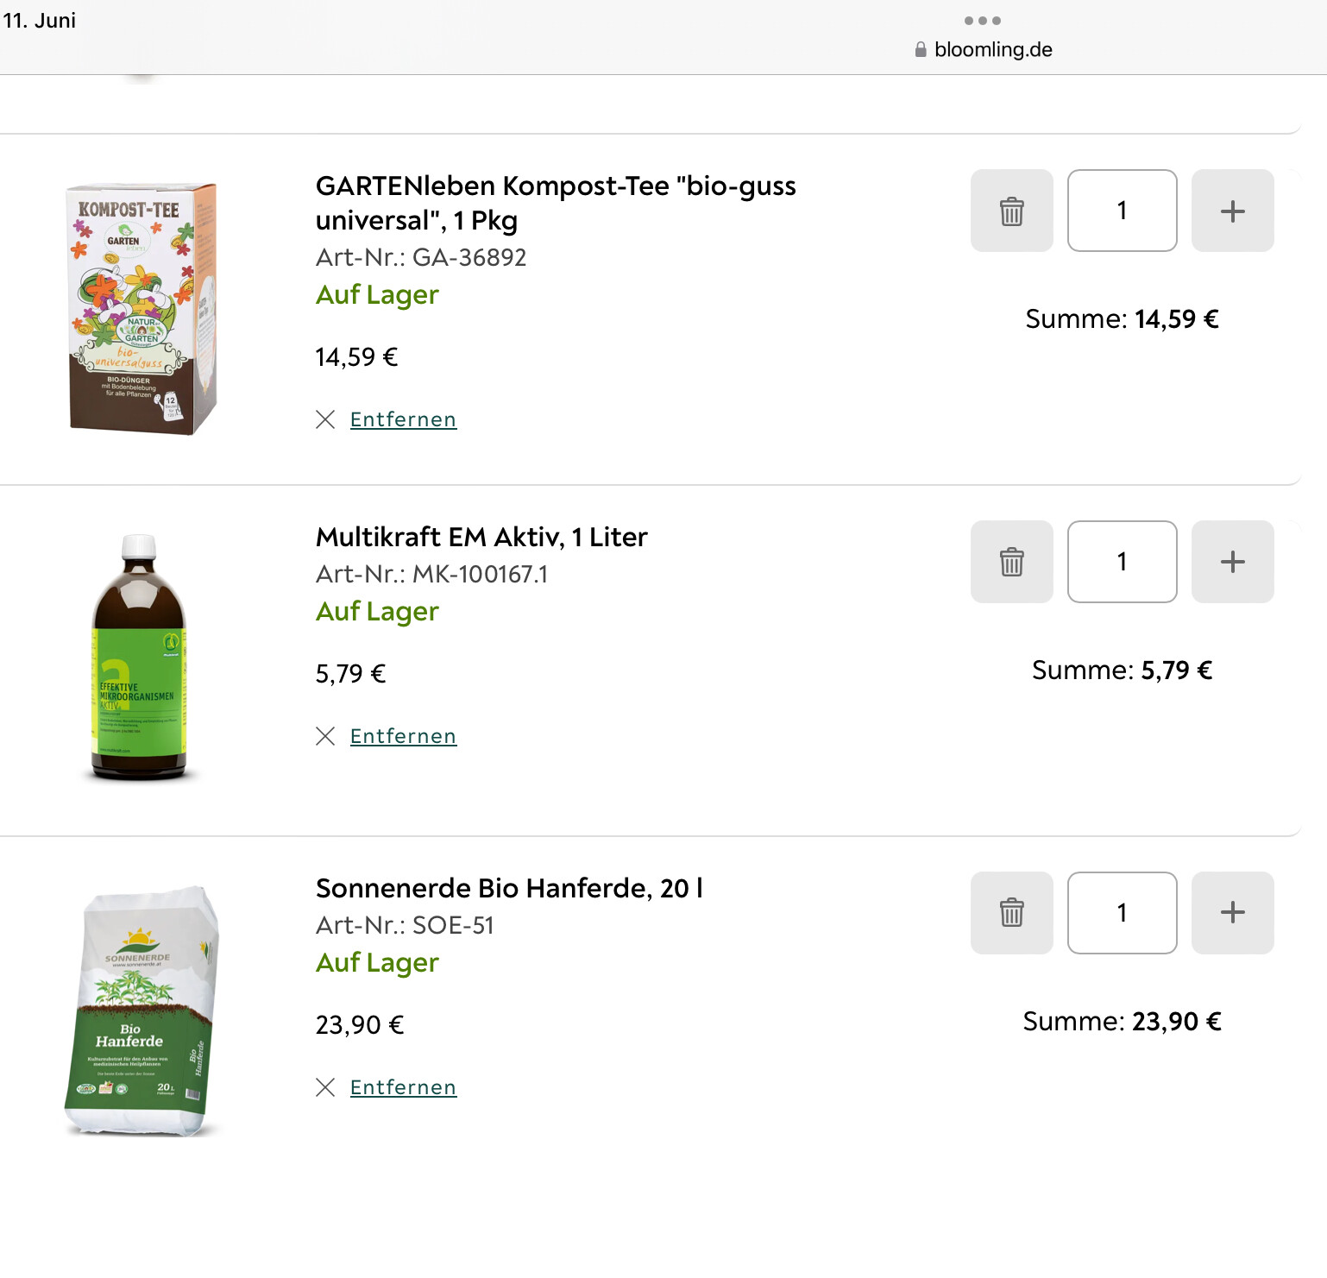Click quantity input for Sonnenerde Bio Hanferde
This screenshot has width=1327, height=1278.
point(1122,912)
